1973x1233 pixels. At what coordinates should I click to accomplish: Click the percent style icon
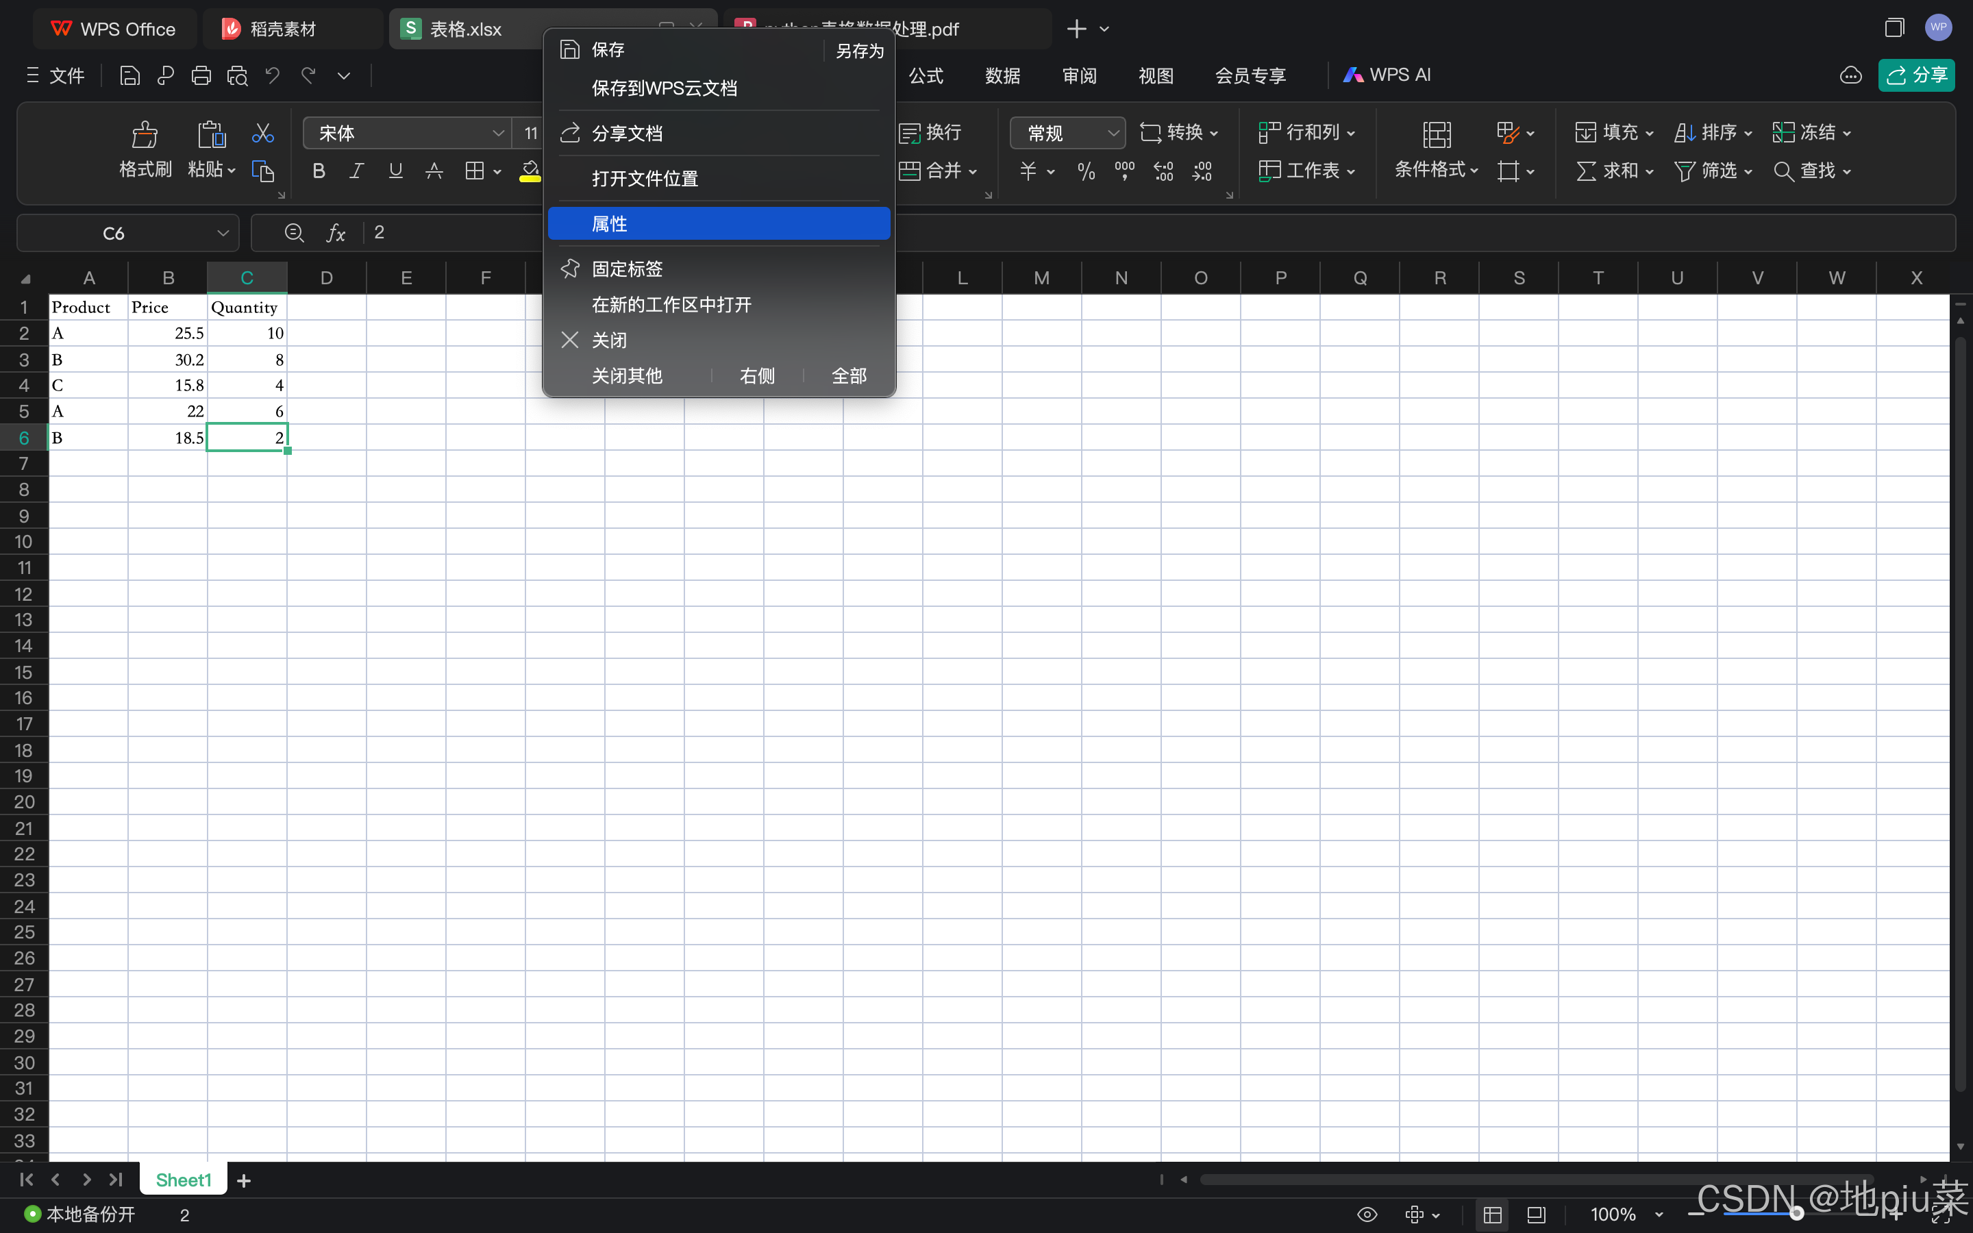click(1085, 171)
